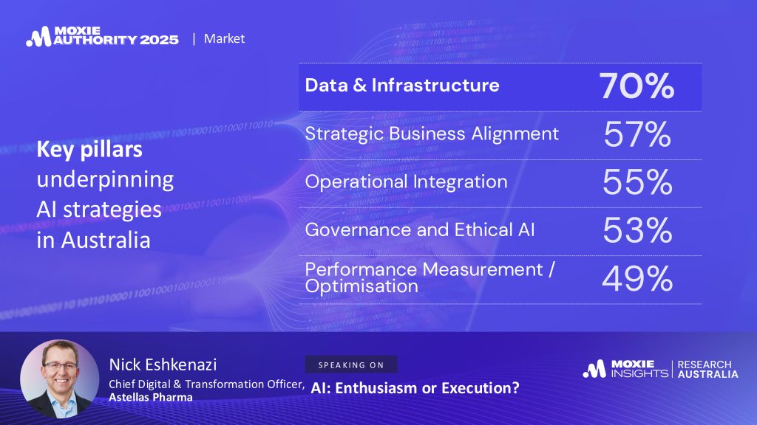
Task: Click the Market section label
Action: click(x=225, y=38)
